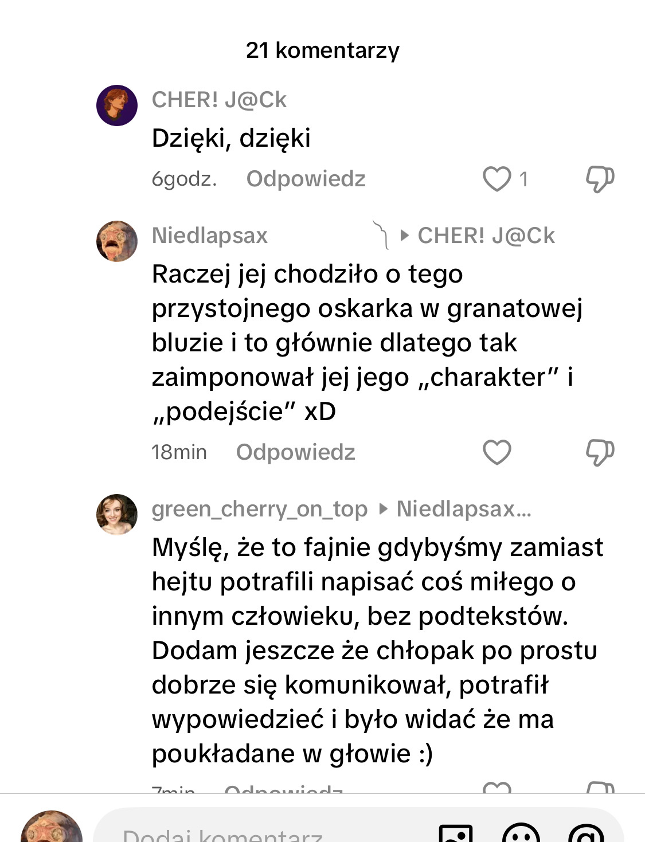Viewport: 645px width, 842px height.
Task: Open CHER! J@Ck username at top
Action: click(x=219, y=100)
